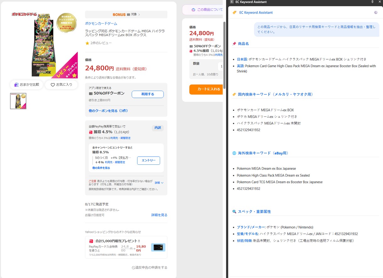
Task: Click the 型番/モデル名 spec line
Action: pyautogui.click(x=297, y=234)
